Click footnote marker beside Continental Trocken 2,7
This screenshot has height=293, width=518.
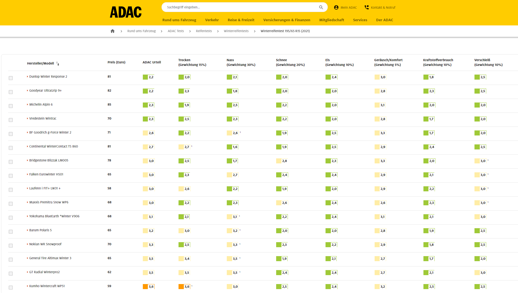pyautogui.click(x=192, y=146)
